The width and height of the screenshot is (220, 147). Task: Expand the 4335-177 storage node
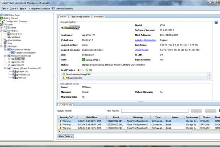point(9,59)
